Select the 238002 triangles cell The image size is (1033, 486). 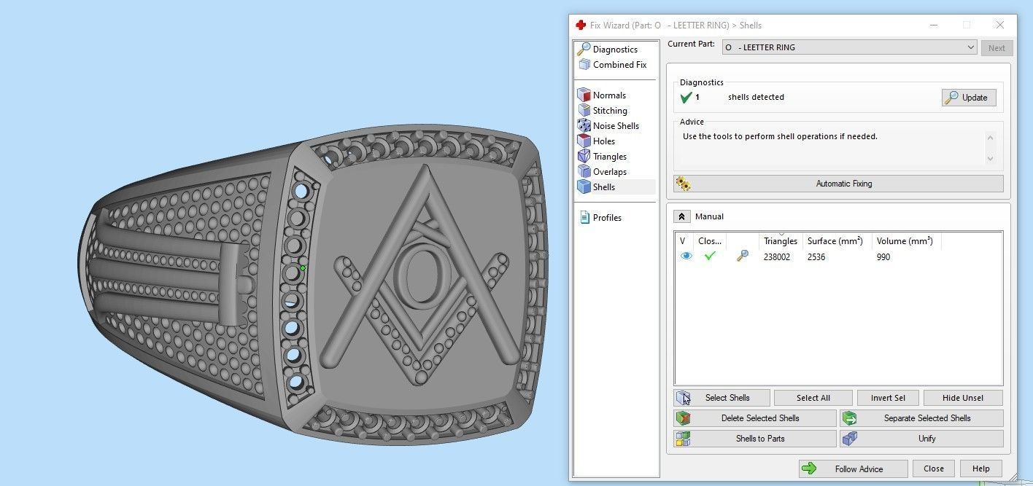pyautogui.click(x=777, y=257)
